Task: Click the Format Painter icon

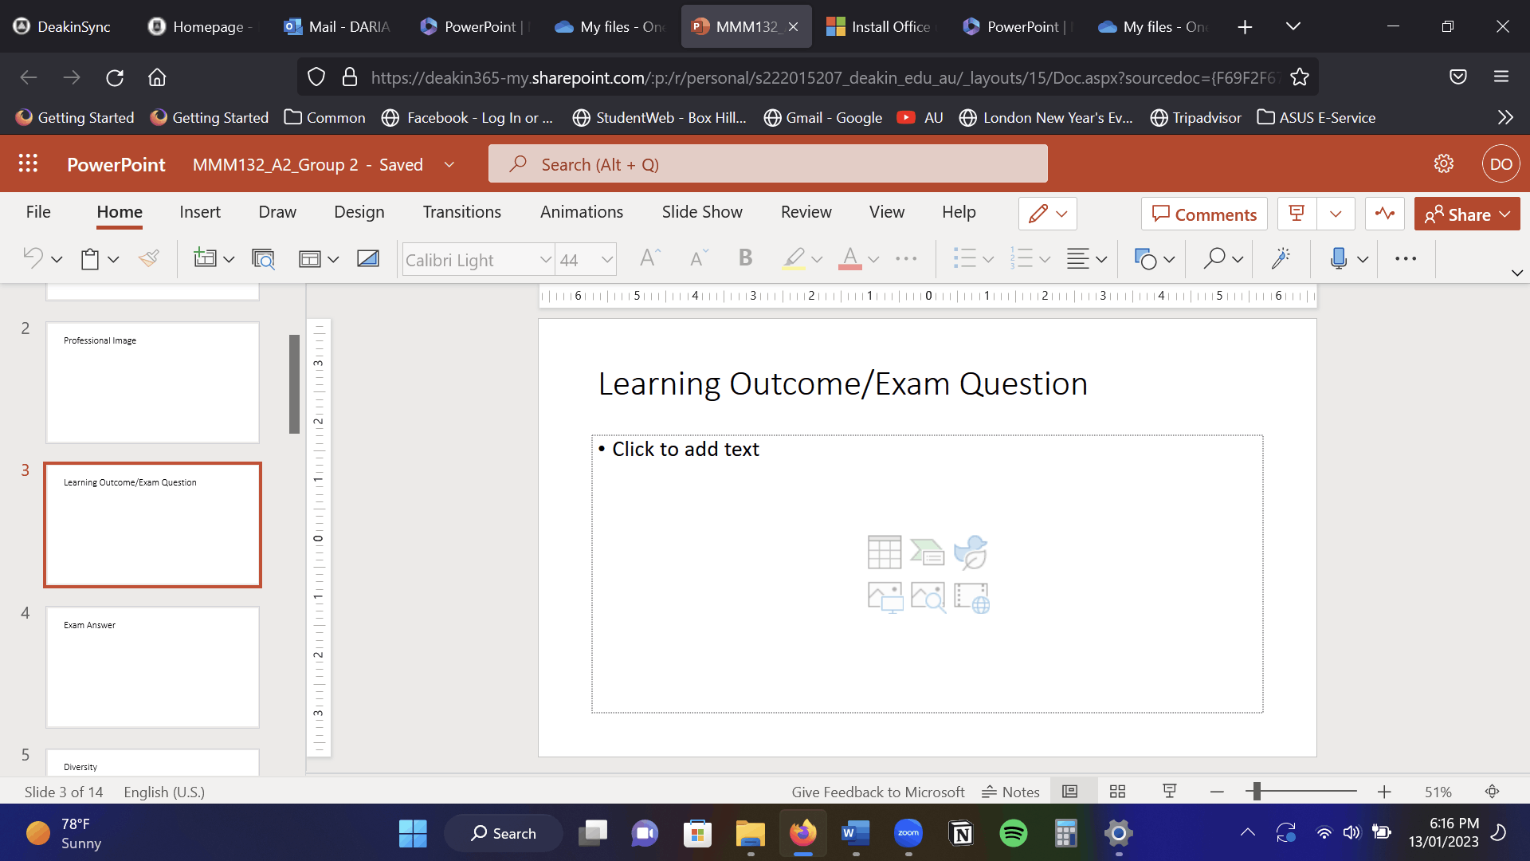Action: point(149,258)
